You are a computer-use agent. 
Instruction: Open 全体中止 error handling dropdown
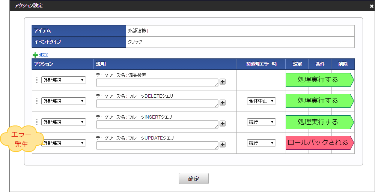(261, 101)
